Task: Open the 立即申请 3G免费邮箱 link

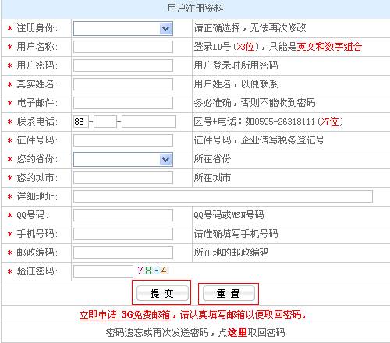Action: (125, 315)
